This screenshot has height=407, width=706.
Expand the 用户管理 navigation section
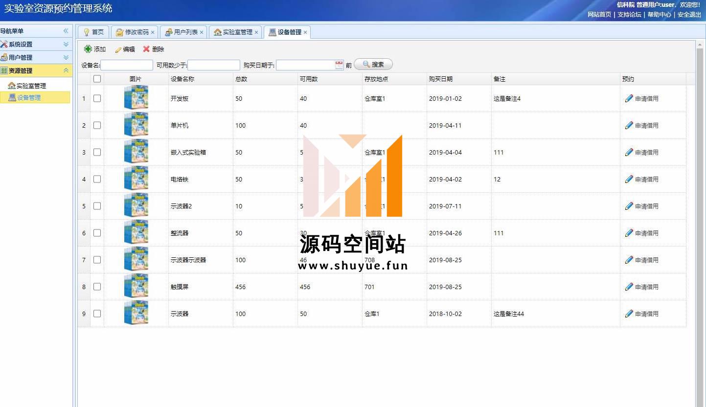pos(66,57)
